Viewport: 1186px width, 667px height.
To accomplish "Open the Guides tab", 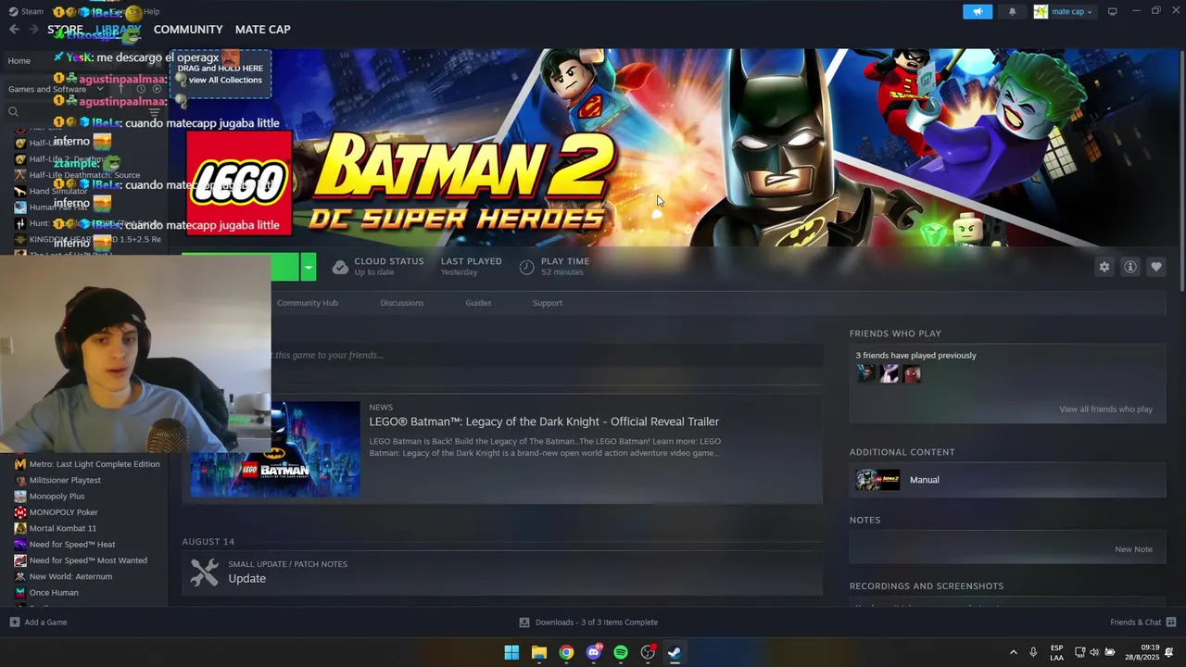I will pyautogui.click(x=478, y=303).
